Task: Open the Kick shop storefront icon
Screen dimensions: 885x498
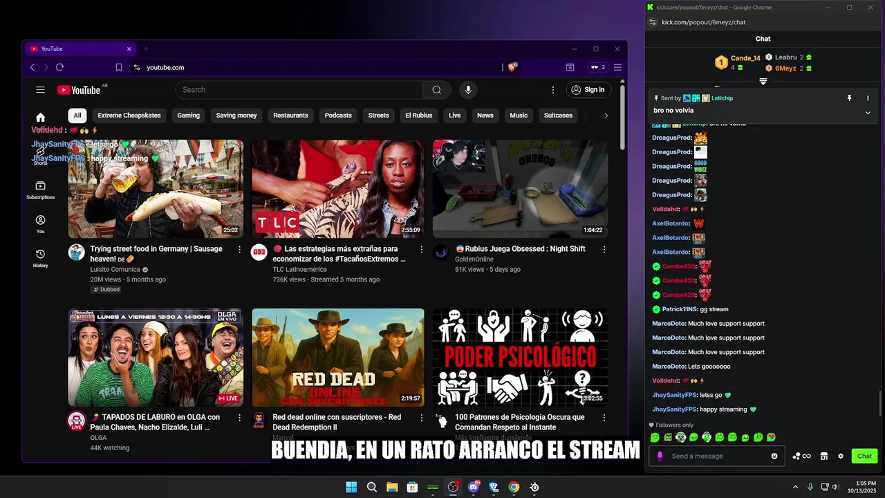Action: [x=824, y=456]
